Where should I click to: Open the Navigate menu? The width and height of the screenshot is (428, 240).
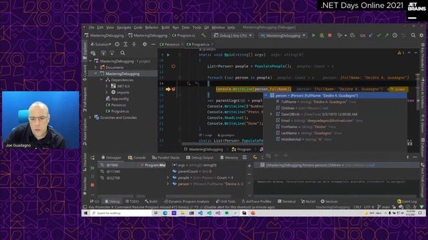[124, 27]
